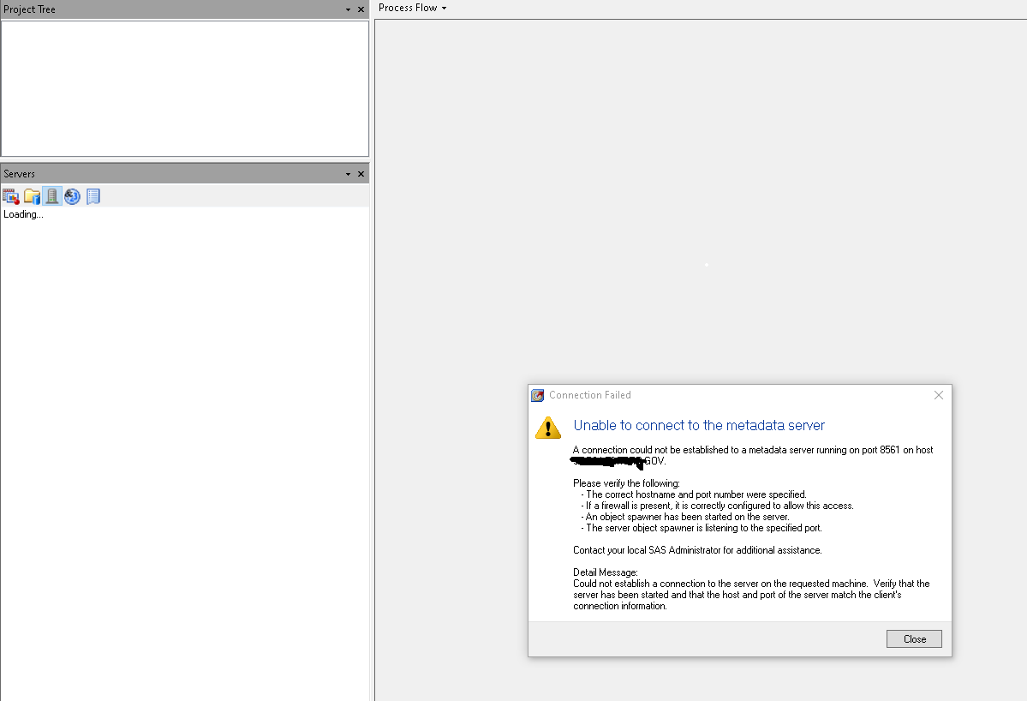The image size is (1027, 701).
Task: Expand the Servers pane options arrow
Action: click(348, 174)
